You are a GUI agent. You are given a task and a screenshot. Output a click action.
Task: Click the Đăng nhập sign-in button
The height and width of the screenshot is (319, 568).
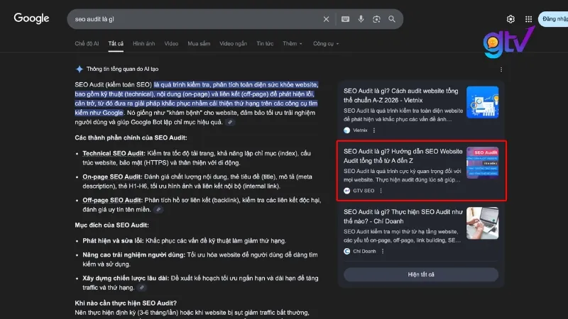pyautogui.click(x=554, y=19)
